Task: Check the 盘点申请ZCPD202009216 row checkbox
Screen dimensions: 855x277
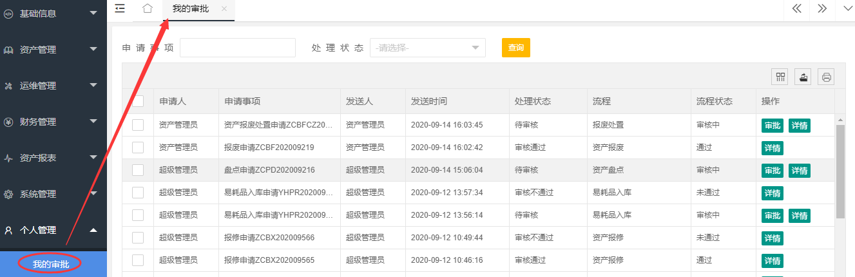Action: point(138,170)
